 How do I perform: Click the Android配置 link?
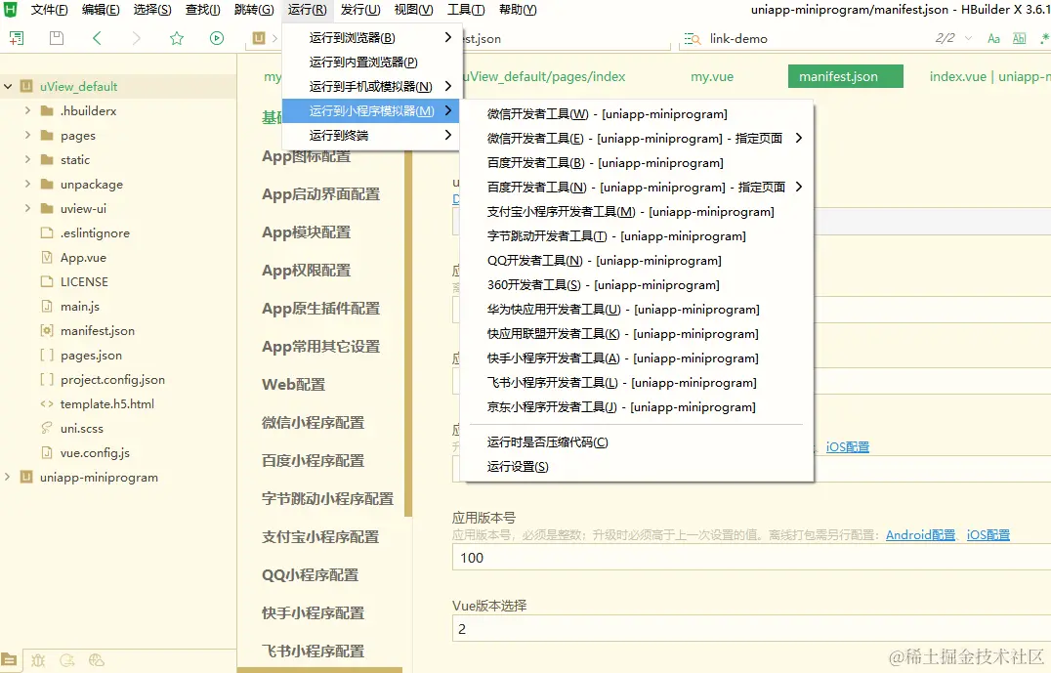918,533
